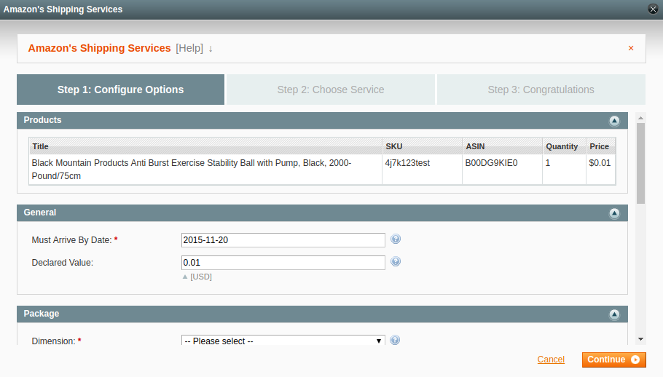
Task: Switch to Step 2: Choose Service tab
Action: [x=331, y=90]
